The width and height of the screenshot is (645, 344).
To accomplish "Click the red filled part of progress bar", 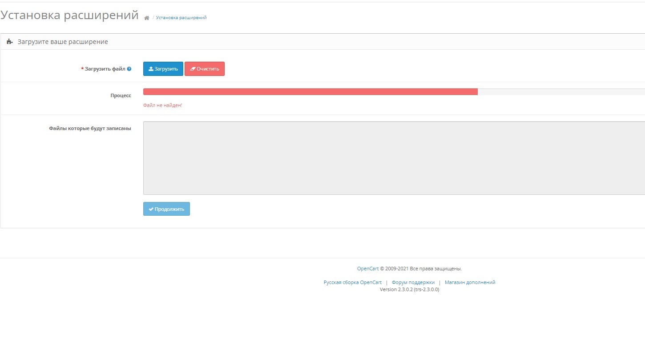I will tap(310, 91).
